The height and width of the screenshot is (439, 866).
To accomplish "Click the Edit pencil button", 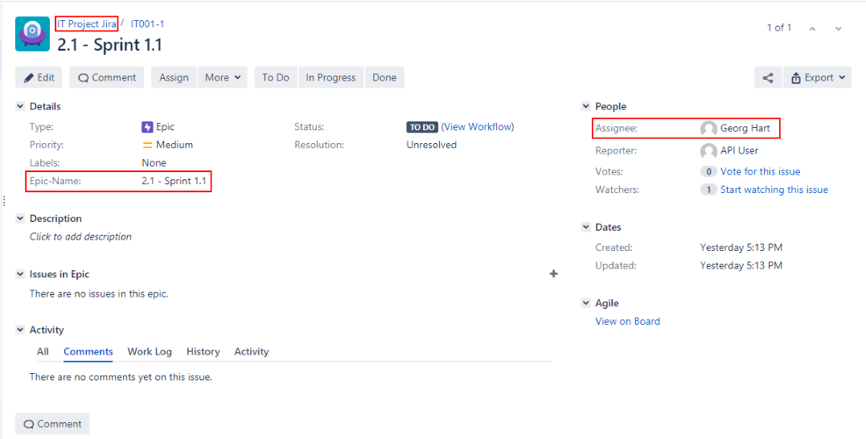I will (x=39, y=78).
